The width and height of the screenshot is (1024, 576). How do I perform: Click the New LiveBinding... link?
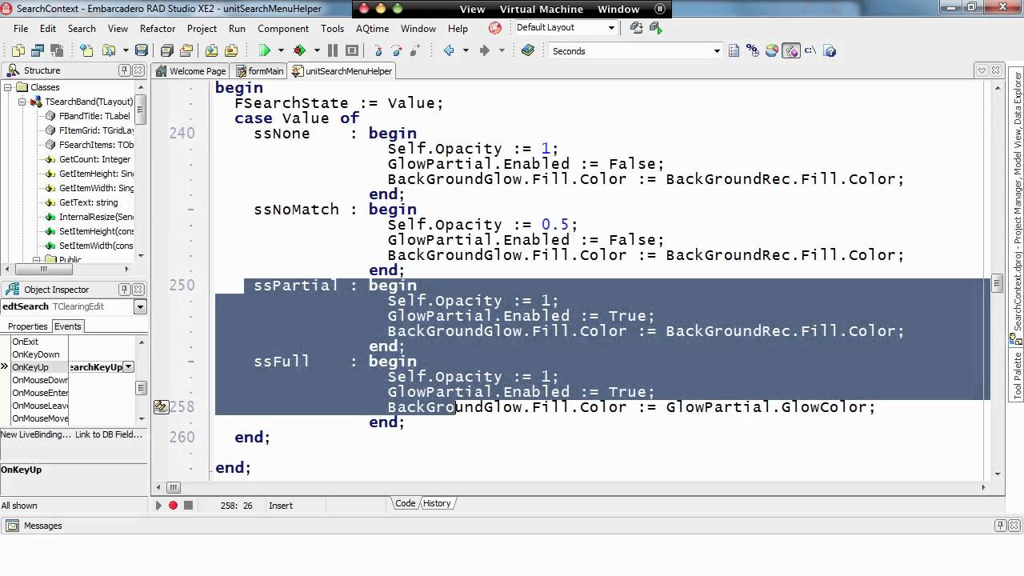[x=35, y=434]
